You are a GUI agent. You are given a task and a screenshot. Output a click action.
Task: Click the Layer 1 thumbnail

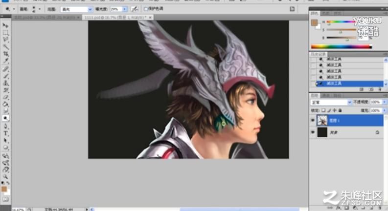[x=322, y=121]
